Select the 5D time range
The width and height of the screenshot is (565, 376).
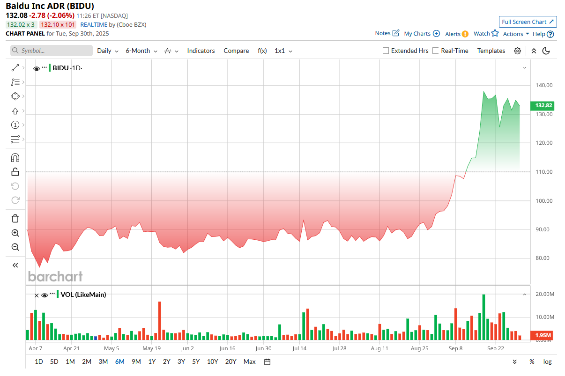(54, 361)
